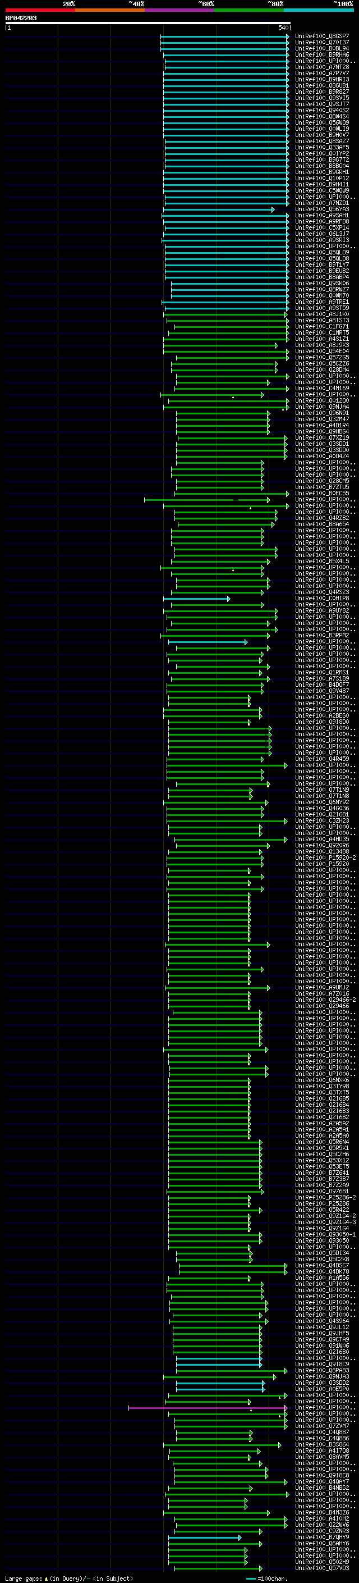Click the red ~20% identity legend segment
This screenshot has width=359, height=1583.
point(40,10)
